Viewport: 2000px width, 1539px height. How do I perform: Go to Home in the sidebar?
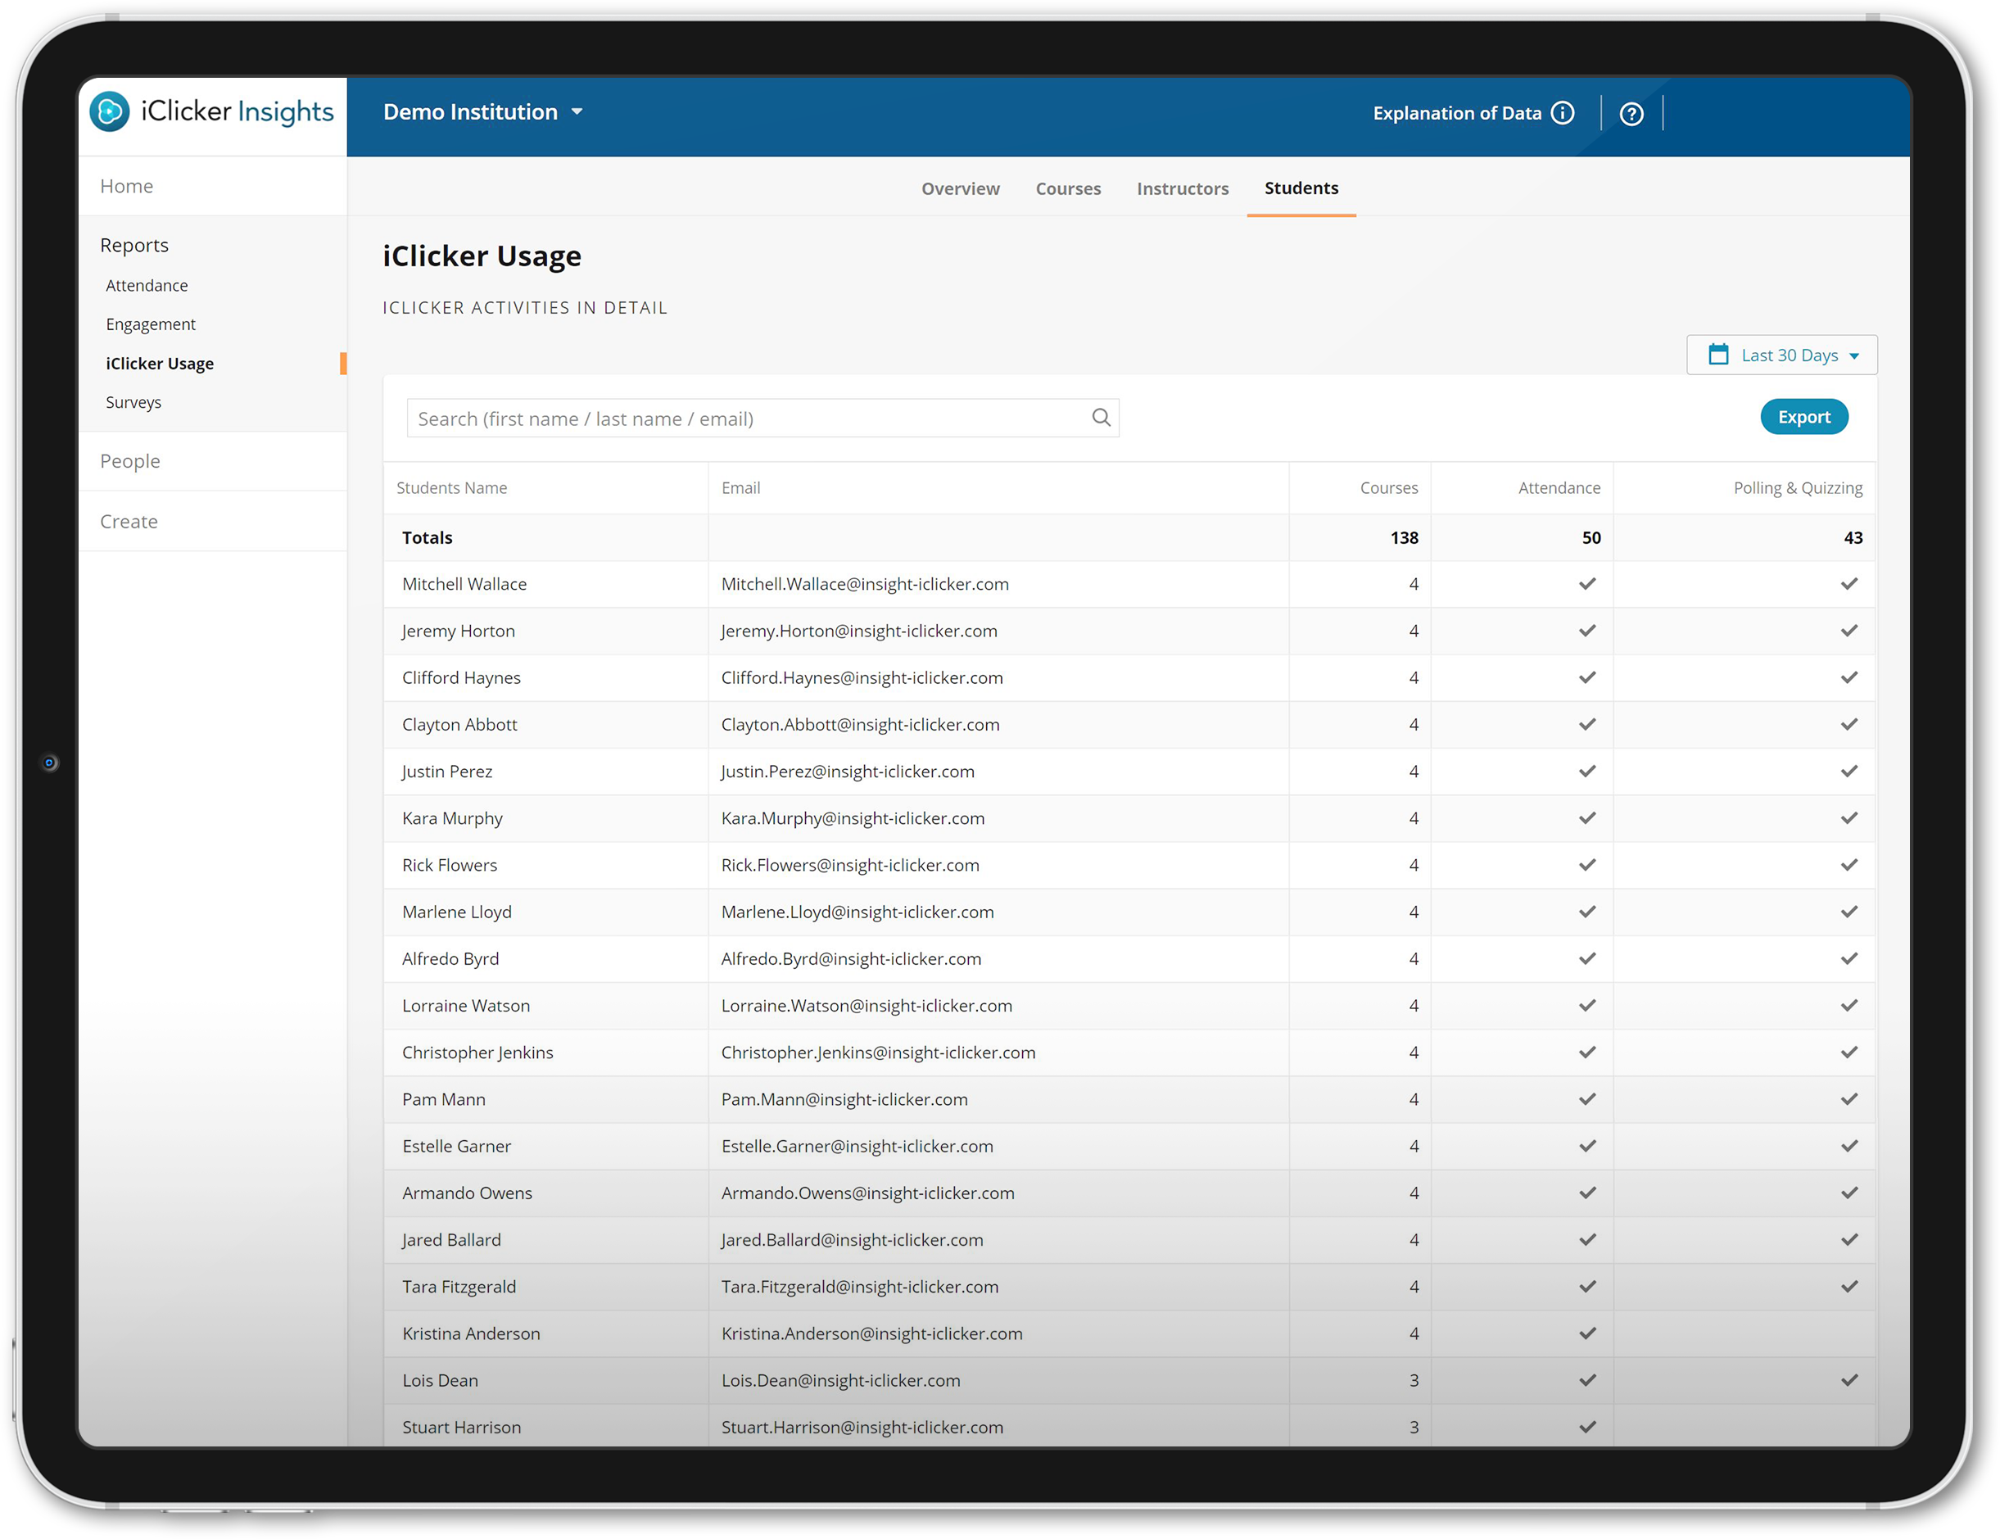click(126, 186)
